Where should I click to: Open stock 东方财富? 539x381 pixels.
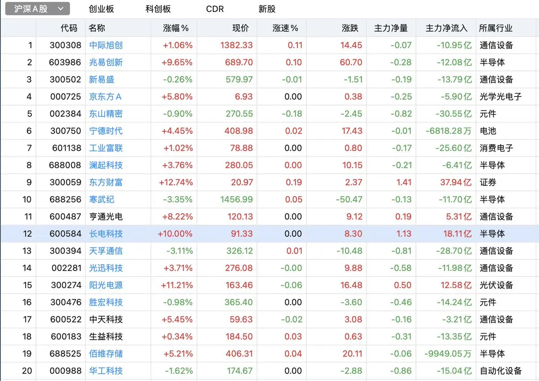pos(106,182)
